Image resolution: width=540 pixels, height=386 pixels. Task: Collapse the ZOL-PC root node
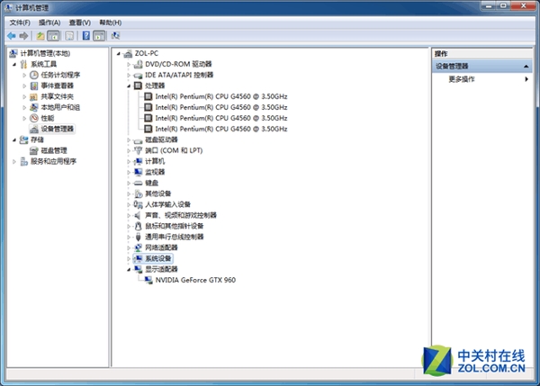click(x=119, y=54)
